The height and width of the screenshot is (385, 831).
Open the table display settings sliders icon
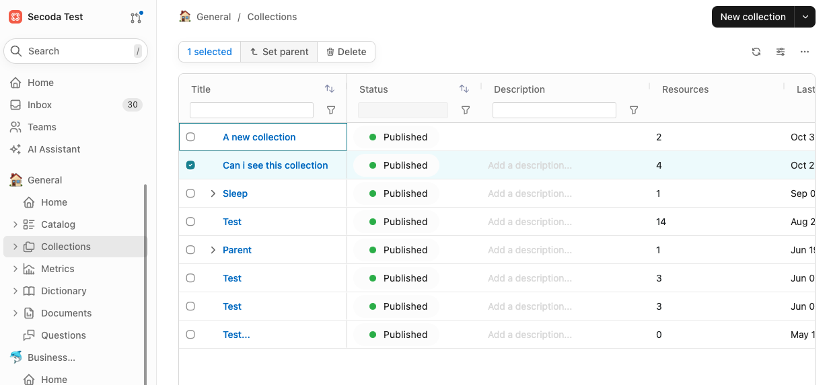click(x=781, y=52)
